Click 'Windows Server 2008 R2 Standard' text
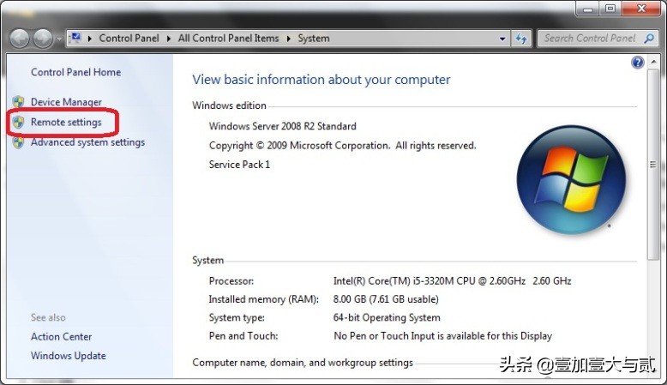 (282, 126)
